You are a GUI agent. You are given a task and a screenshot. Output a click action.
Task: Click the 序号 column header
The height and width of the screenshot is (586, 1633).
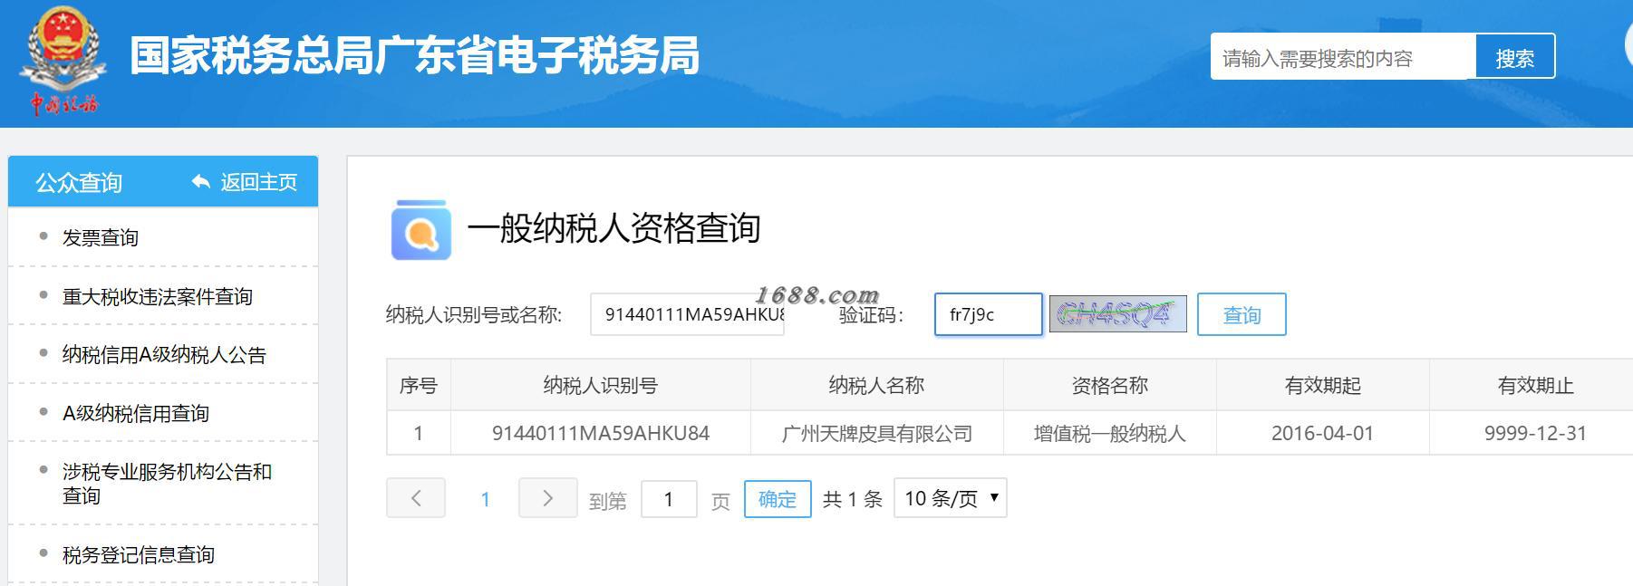(419, 385)
